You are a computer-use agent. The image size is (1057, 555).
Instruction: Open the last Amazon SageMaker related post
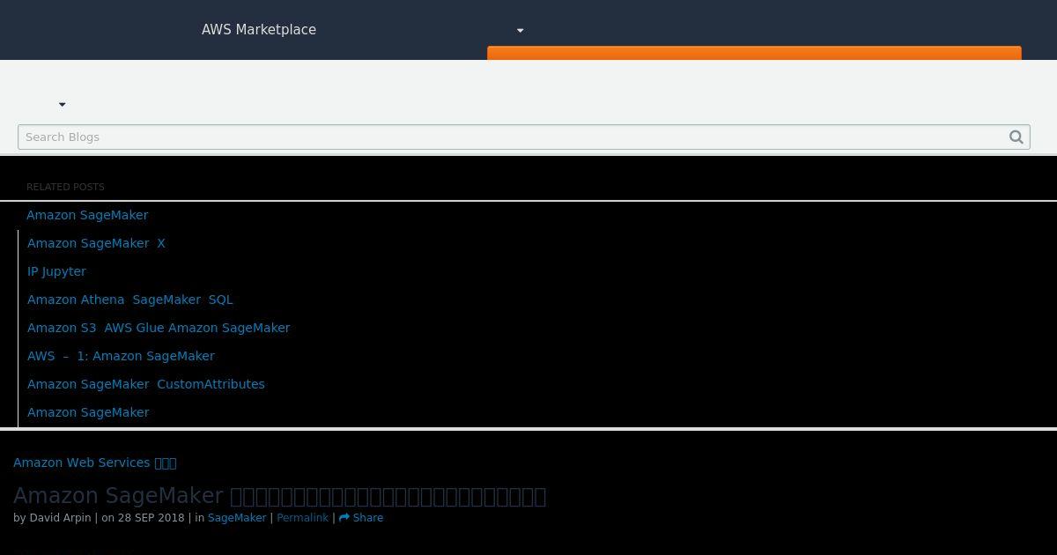[x=88, y=412]
